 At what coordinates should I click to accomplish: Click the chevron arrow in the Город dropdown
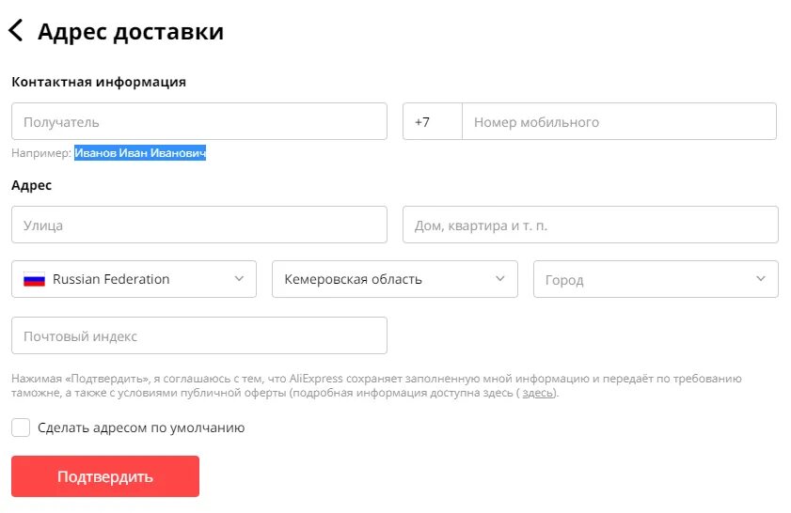(x=761, y=279)
